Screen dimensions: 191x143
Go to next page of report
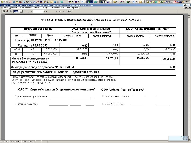pos(56,11)
